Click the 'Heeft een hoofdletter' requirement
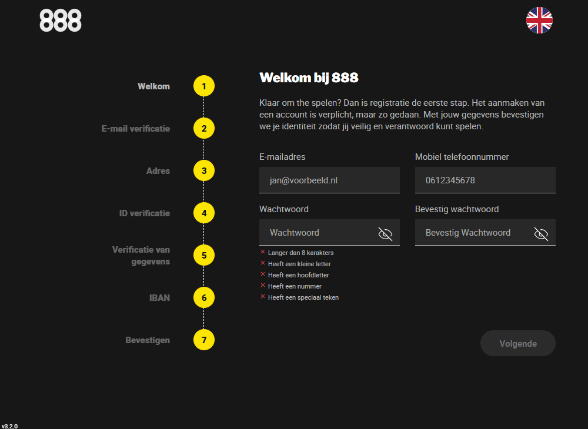The width and height of the screenshot is (588, 429). (x=299, y=276)
